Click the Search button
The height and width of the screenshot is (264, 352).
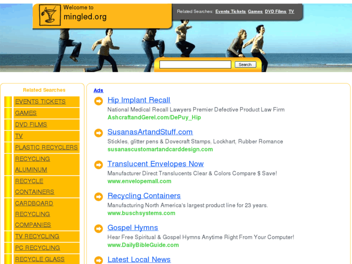245,65
